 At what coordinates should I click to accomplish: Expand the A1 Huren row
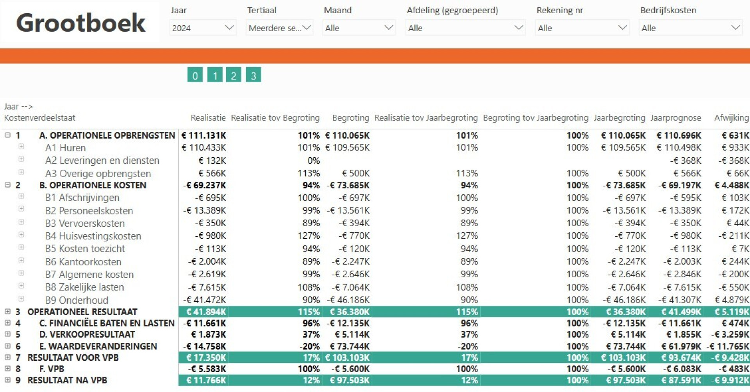pos(21,146)
